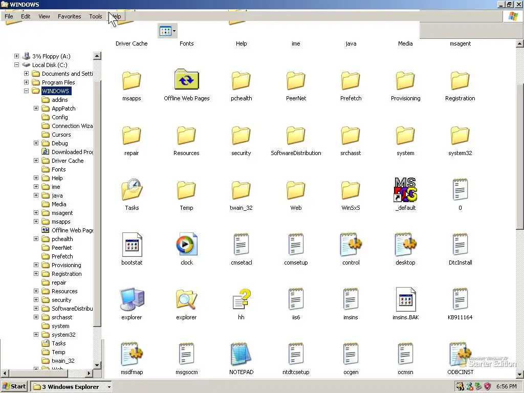Select the ODBCINST settings file icon
The height and width of the screenshot is (393, 524).
(x=460, y=354)
